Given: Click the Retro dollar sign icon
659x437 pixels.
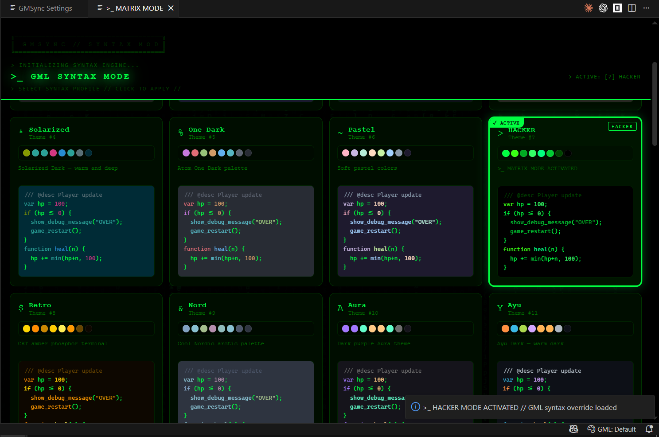Looking at the screenshot, I should click(21, 308).
